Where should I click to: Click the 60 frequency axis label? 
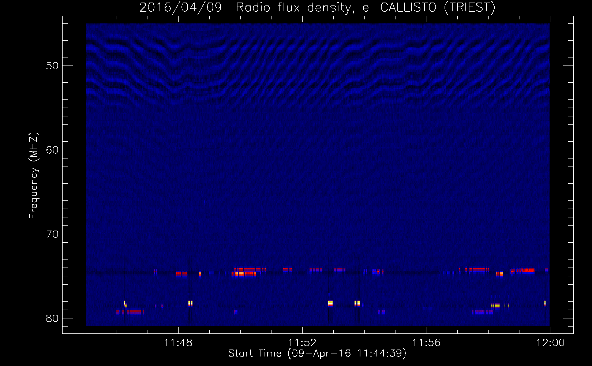pyautogui.click(x=52, y=150)
